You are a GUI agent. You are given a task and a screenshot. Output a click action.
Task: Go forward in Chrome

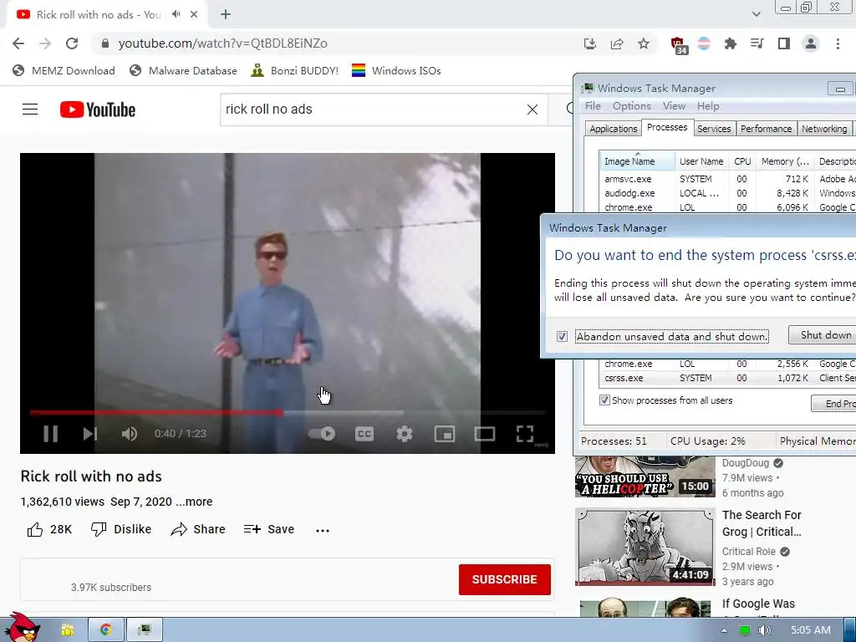[x=45, y=43]
